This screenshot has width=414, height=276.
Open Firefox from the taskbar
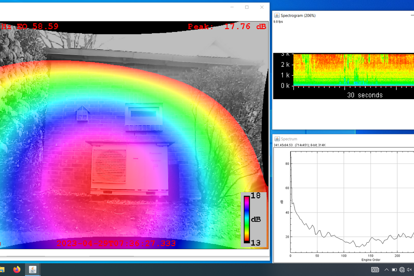17,269
